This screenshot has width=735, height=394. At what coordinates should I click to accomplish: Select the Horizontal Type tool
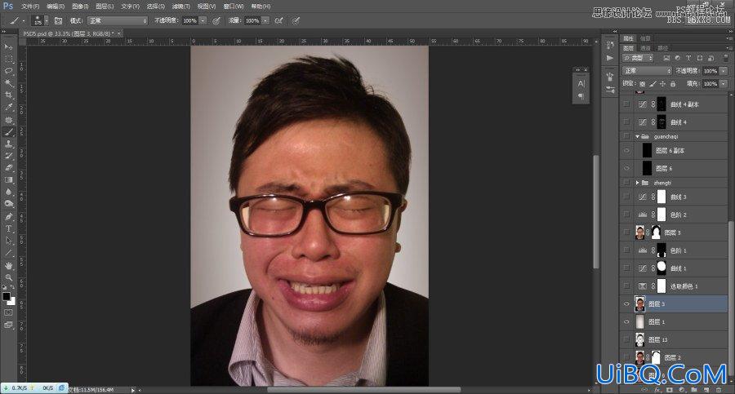[8, 228]
